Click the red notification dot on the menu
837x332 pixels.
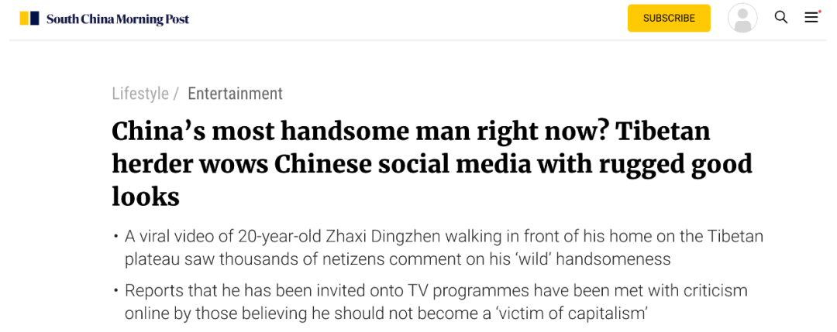pos(819,12)
